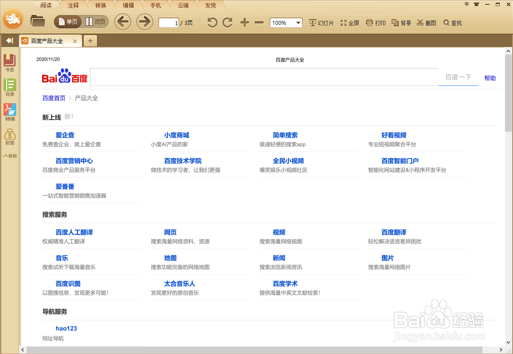Switch to single page view

click(x=68, y=22)
